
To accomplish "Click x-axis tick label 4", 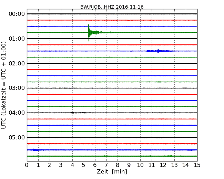I will point(72,165).
